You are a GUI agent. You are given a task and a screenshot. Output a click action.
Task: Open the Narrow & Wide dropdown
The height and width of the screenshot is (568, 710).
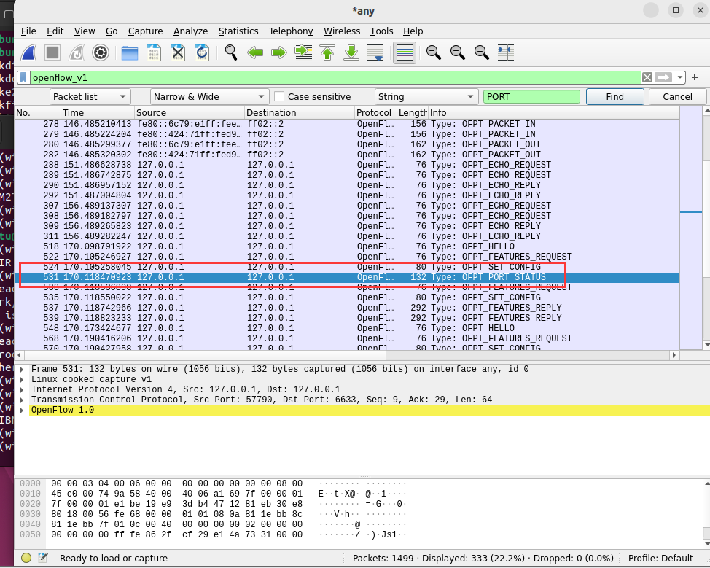pos(209,96)
